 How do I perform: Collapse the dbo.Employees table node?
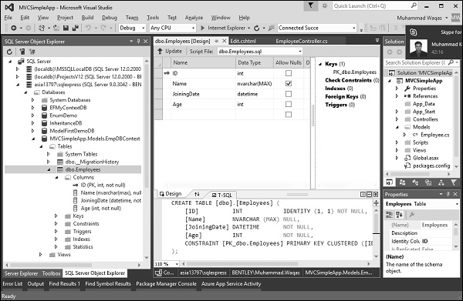click(x=49, y=169)
